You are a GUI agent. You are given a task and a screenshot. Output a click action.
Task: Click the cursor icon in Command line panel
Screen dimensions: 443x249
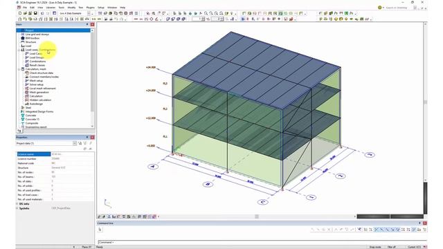tap(100, 230)
